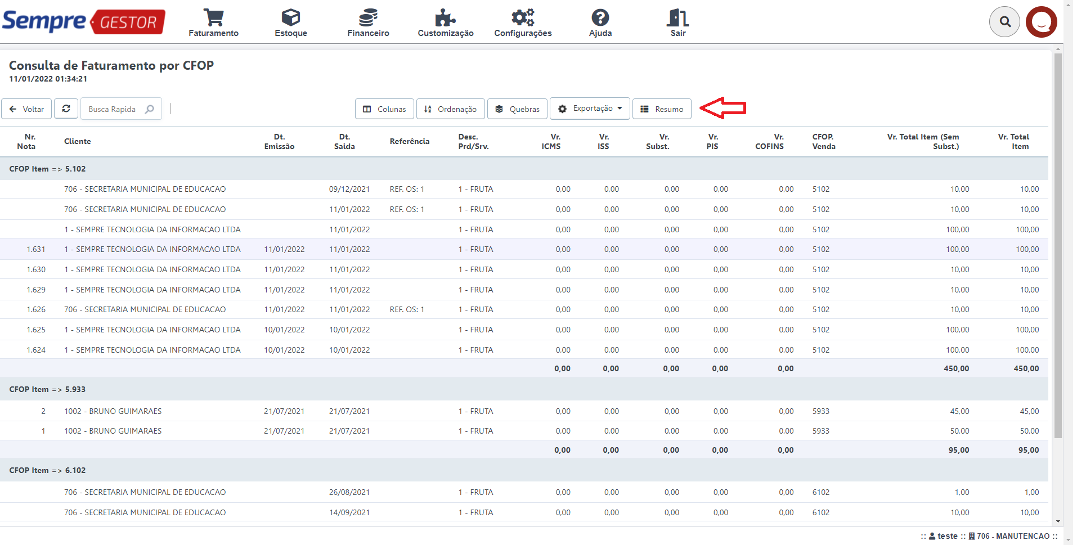
Task: Open the Colunas column settings
Action: tap(384, 109)
